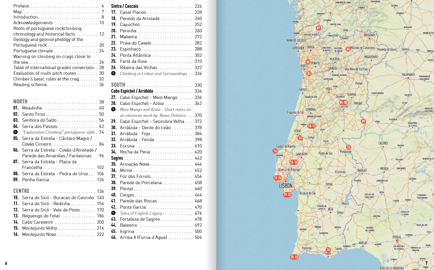
Task: Select the Penha Garcia contents entry
Action: (x=35, y=180)
